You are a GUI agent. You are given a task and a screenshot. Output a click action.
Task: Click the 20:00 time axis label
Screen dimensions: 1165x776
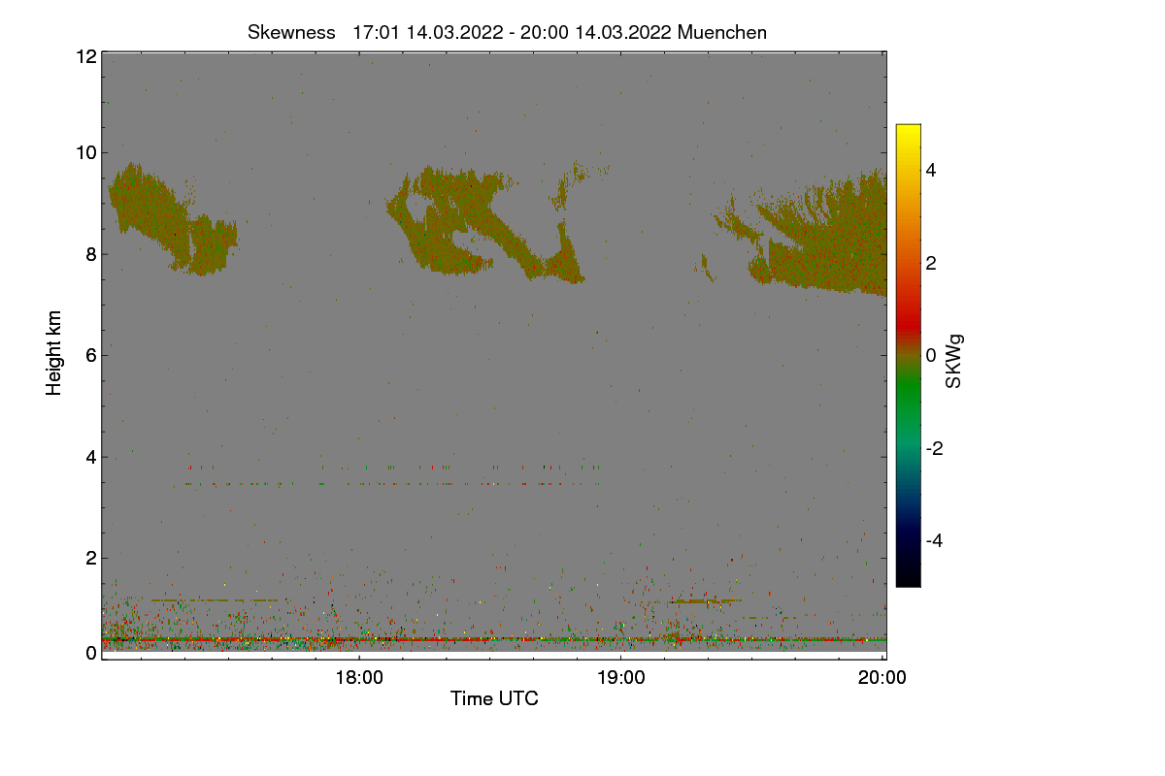point(882,678)
